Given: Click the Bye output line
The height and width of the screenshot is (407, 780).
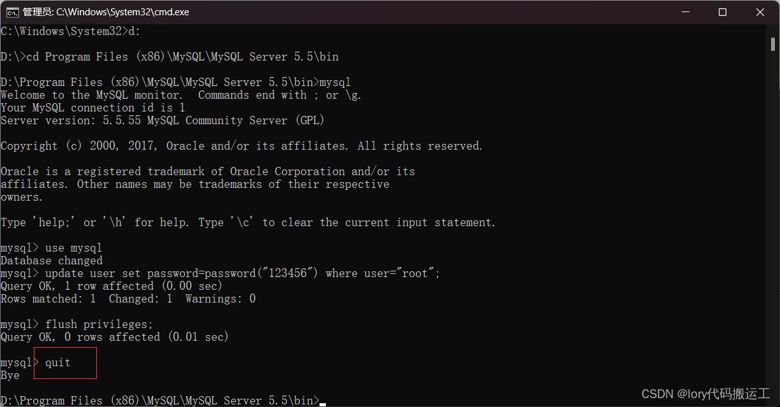Looking at the screenshot, I should pyautogui.click(x=10, y=375).
